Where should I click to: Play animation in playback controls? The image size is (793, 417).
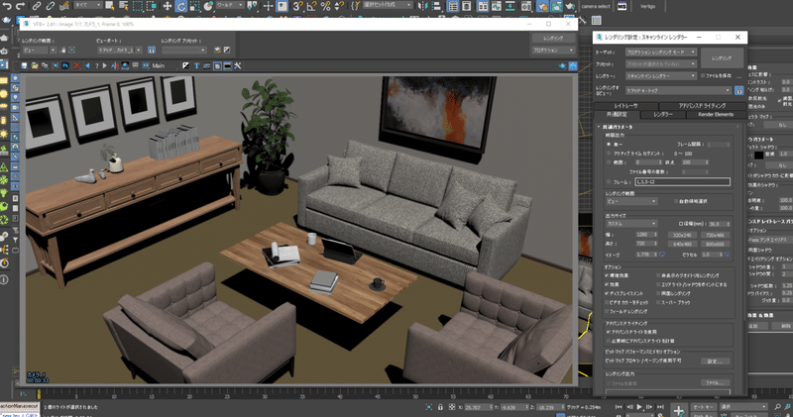pos(639,407)
